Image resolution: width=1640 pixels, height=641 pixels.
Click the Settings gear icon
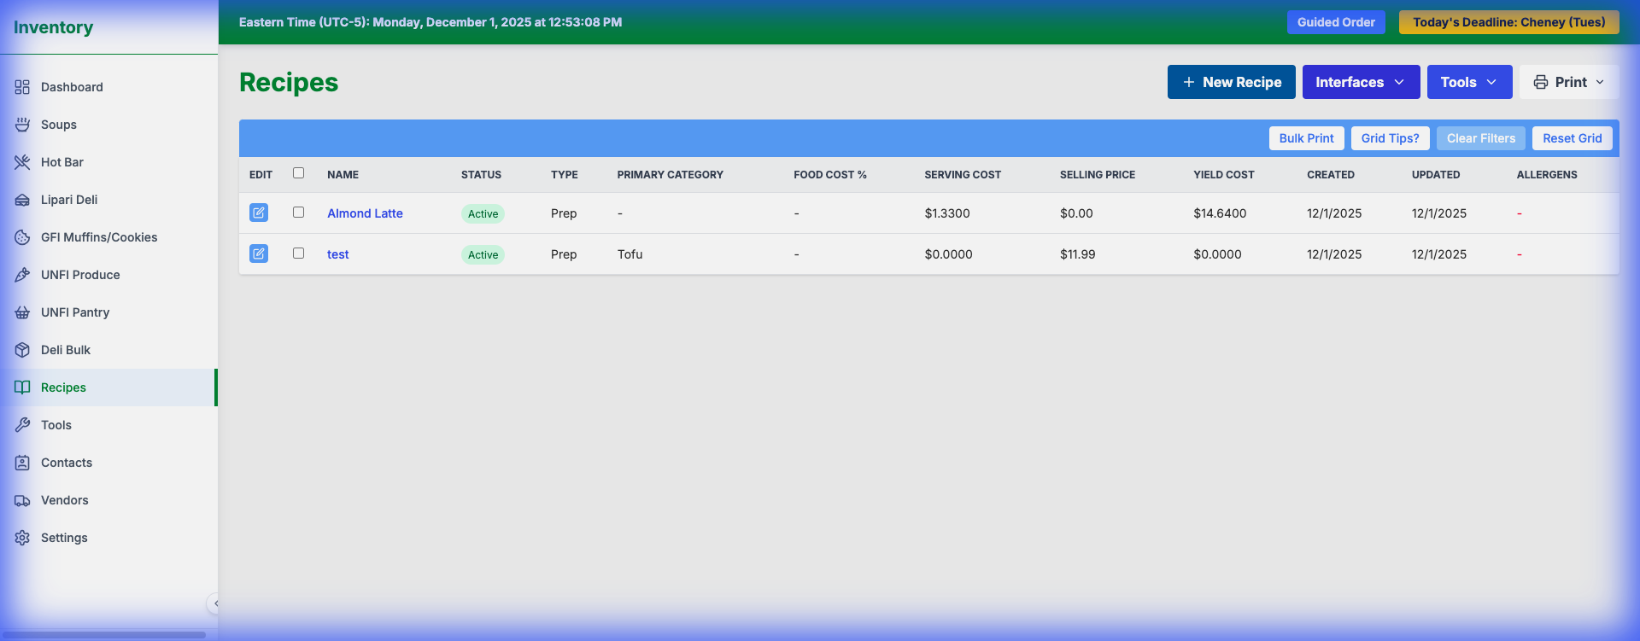pyautogui.click(x=22, y=538)
